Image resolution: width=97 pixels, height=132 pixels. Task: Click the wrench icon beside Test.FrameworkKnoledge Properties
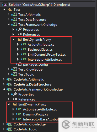tap(20, 29)
